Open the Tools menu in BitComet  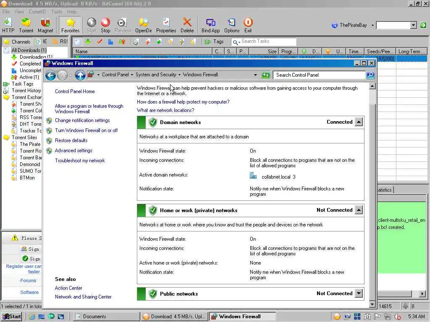point(57,11)
